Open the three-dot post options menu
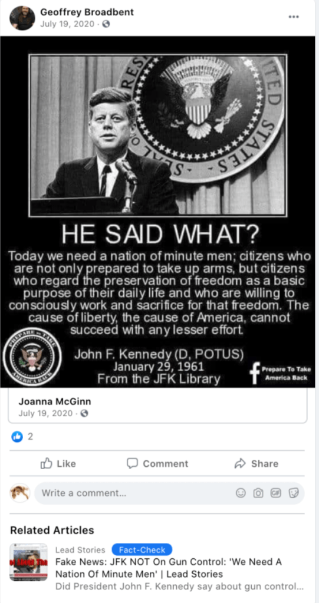Image resolution: width=319 pixels, height=603 pixels. 294,17
